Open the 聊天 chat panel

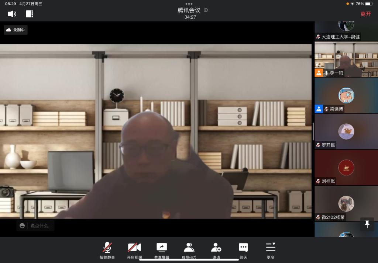click(x=243, y=250)
